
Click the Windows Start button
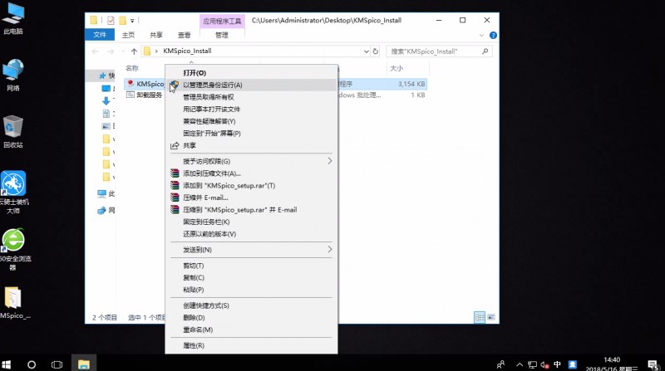7,364
